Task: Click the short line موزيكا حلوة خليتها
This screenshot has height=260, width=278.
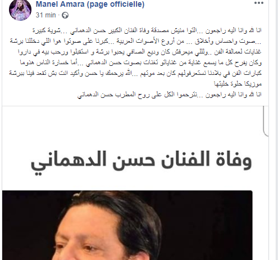Action: click(238, 84)
